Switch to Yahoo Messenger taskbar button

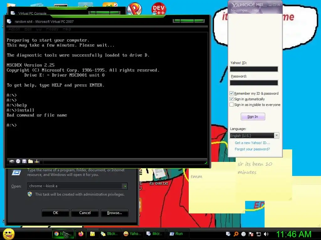[133, 234]
